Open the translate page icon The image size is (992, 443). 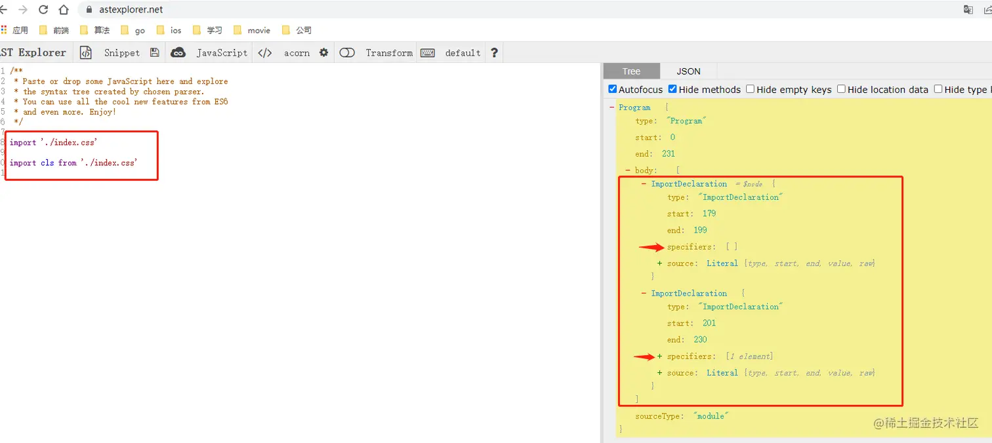tap(968, 9)
